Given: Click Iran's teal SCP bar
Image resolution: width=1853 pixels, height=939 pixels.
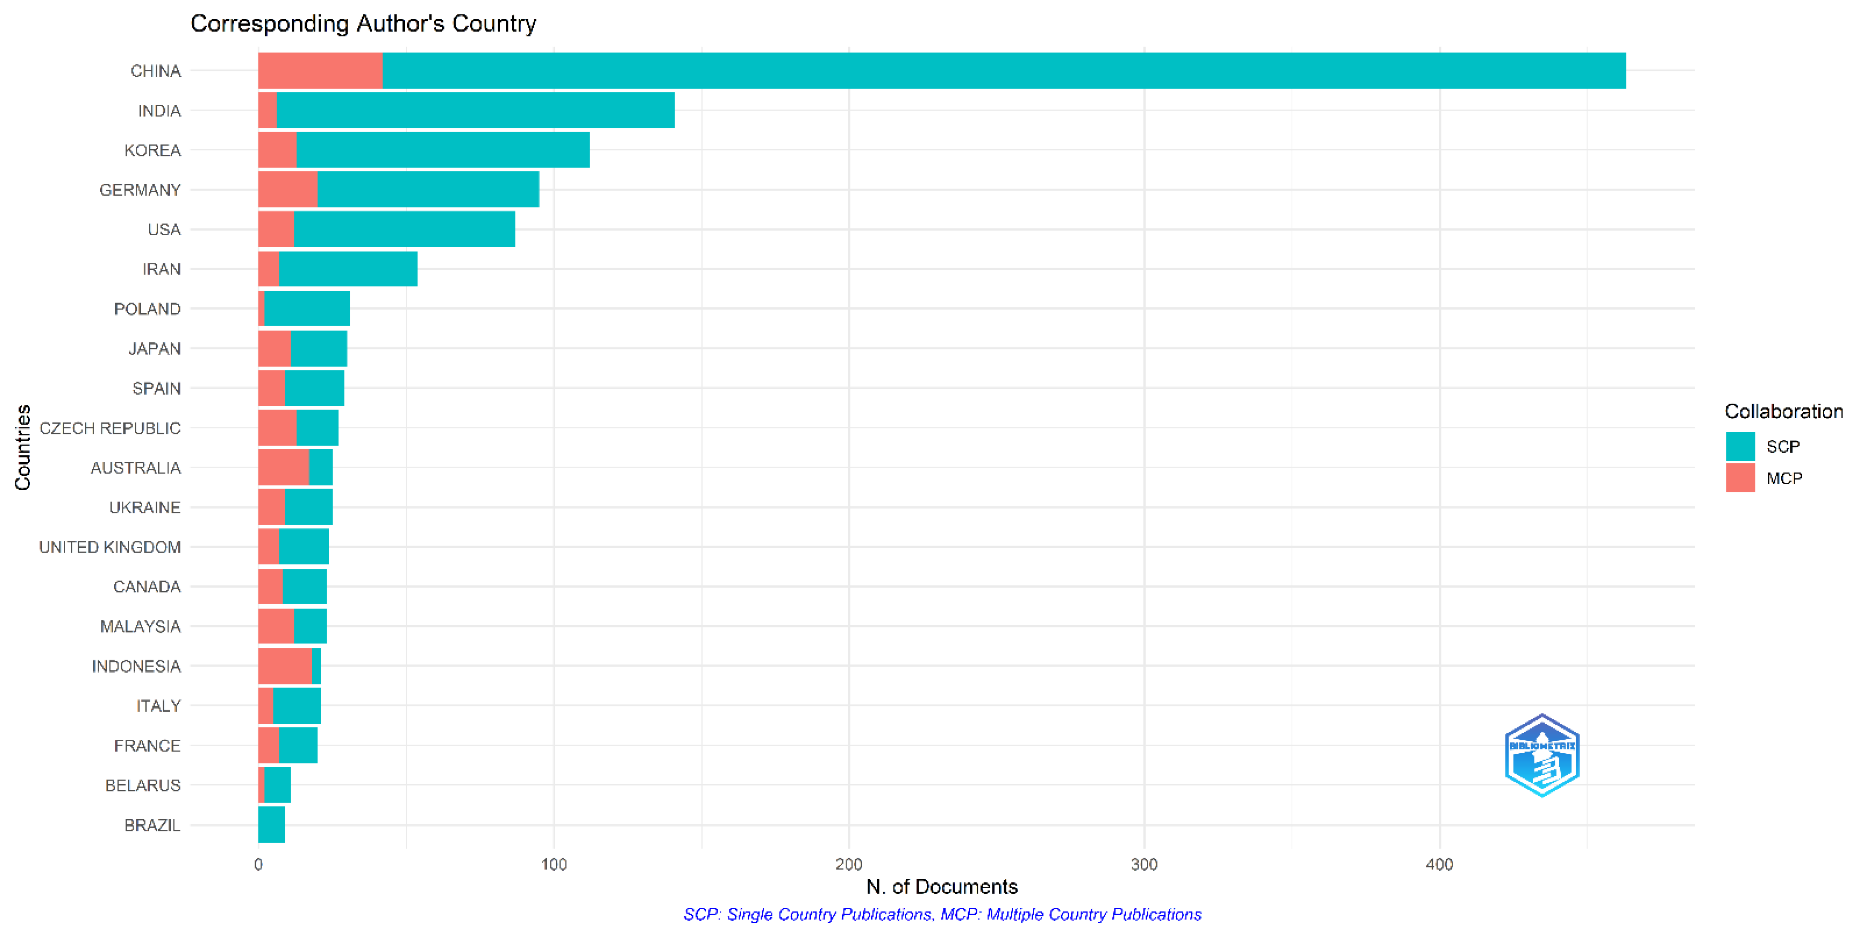Looking at the screenshot, I should coord(348,269).
